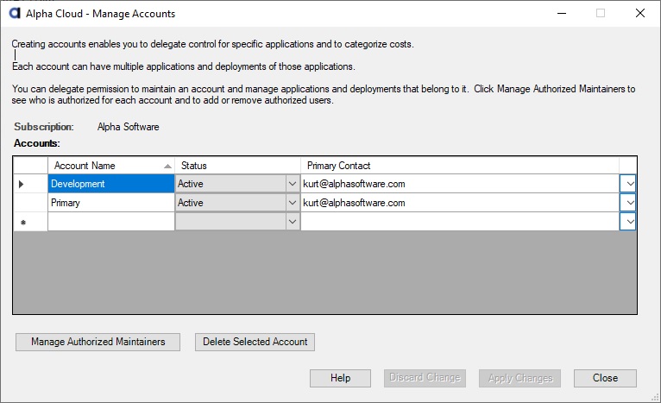Expand Primary Contact dropdown in new blank row
Viewport: 661px width, 403px height.
627,222
